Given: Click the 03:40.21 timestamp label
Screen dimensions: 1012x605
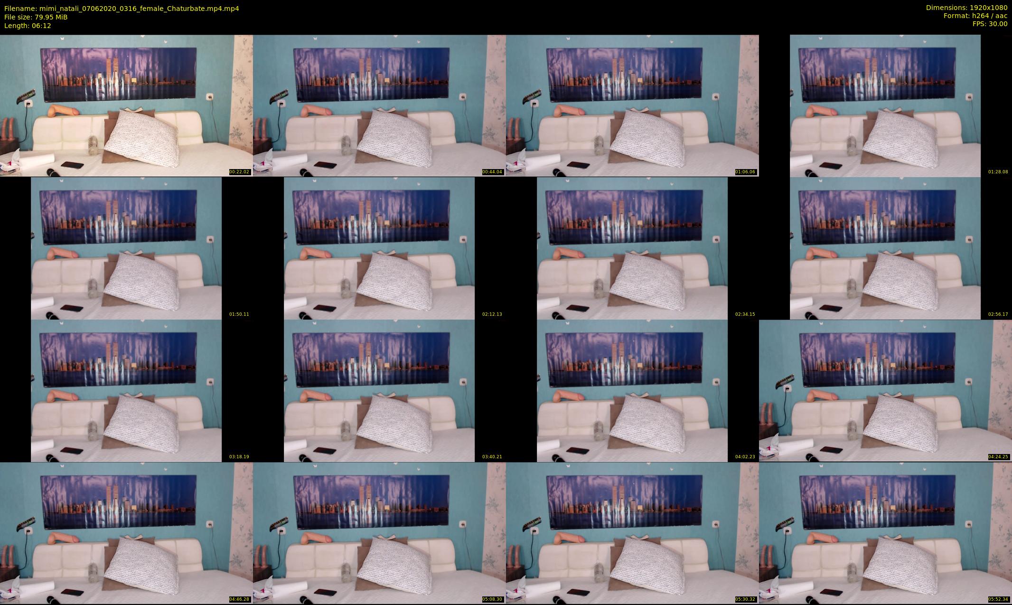Looking at the screenshot, I should [492, 457].
